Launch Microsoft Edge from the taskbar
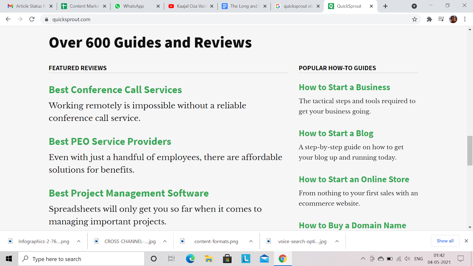 coord(190,259)
